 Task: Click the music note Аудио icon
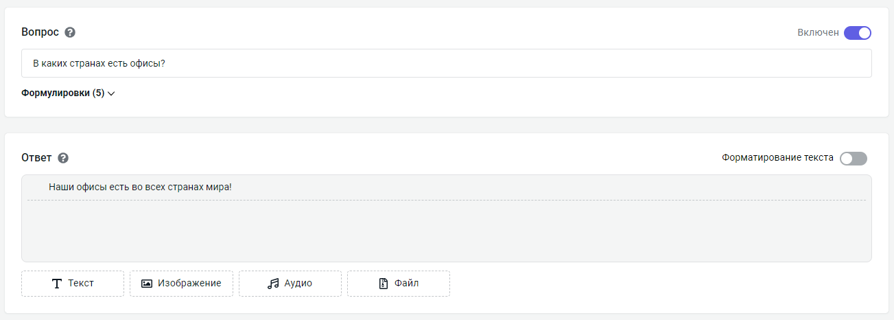(273, 284)
